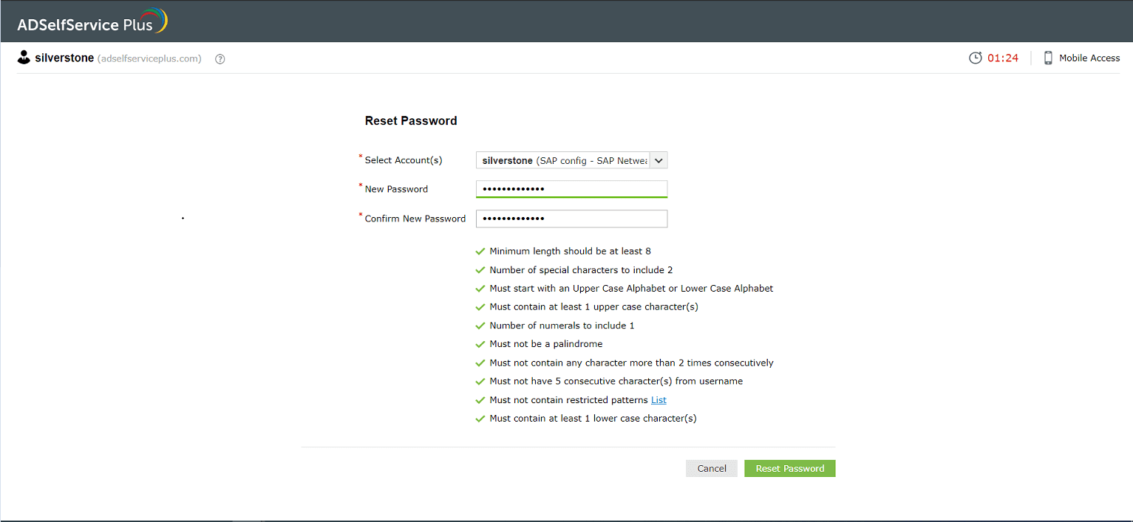Screen dimensions: 1133x522
Task: Click the 01:24 countdown timer text
Action: click(x=1003, y=58)
